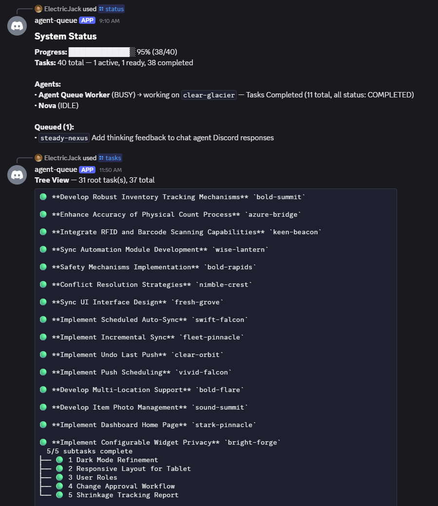Click the green indicator for bright-forge
438x506 pixels.
click(43, 442)
